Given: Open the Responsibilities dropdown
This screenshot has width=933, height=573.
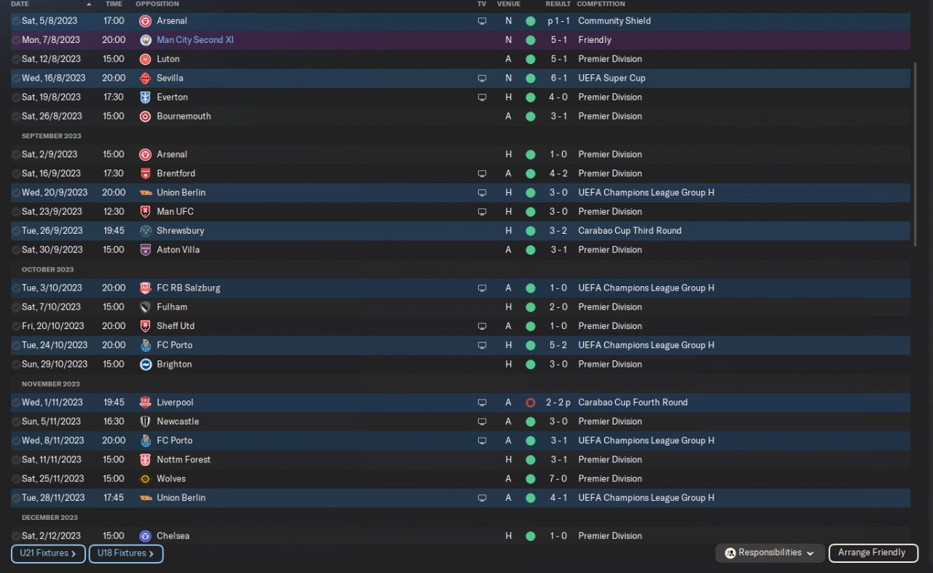Looking at the screenshot, I should [770, 553].
